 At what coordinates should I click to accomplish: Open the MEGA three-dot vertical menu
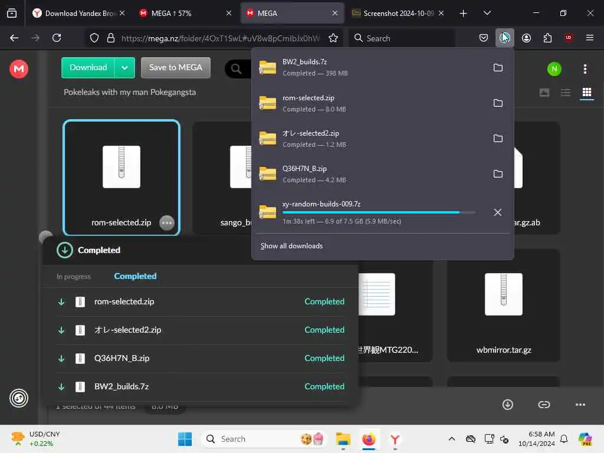pyautogui.click(x=585, y=69)
